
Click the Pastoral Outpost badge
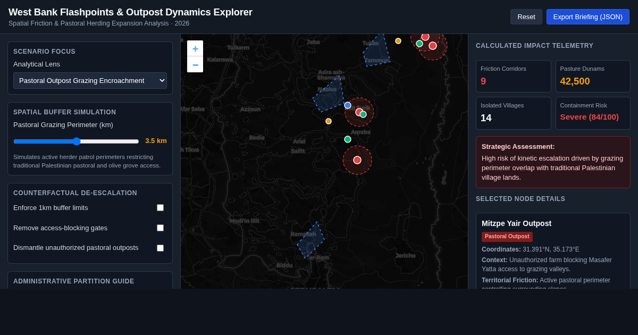click(507, 237)
